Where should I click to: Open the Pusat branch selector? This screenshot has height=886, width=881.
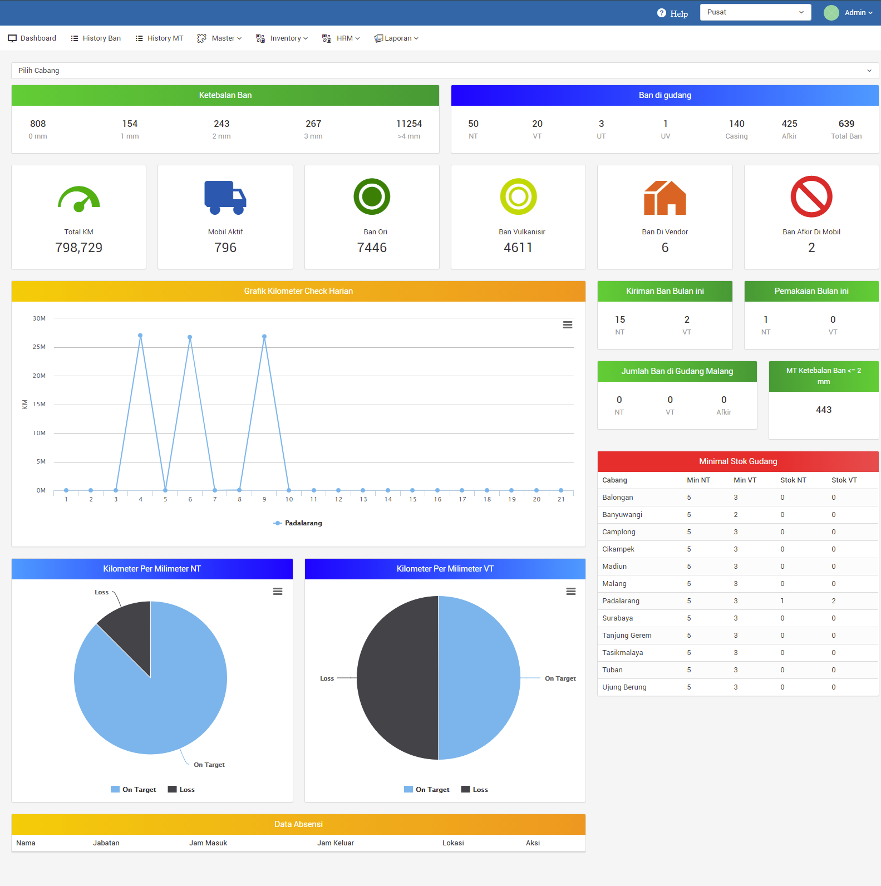[x=755, y=12]
